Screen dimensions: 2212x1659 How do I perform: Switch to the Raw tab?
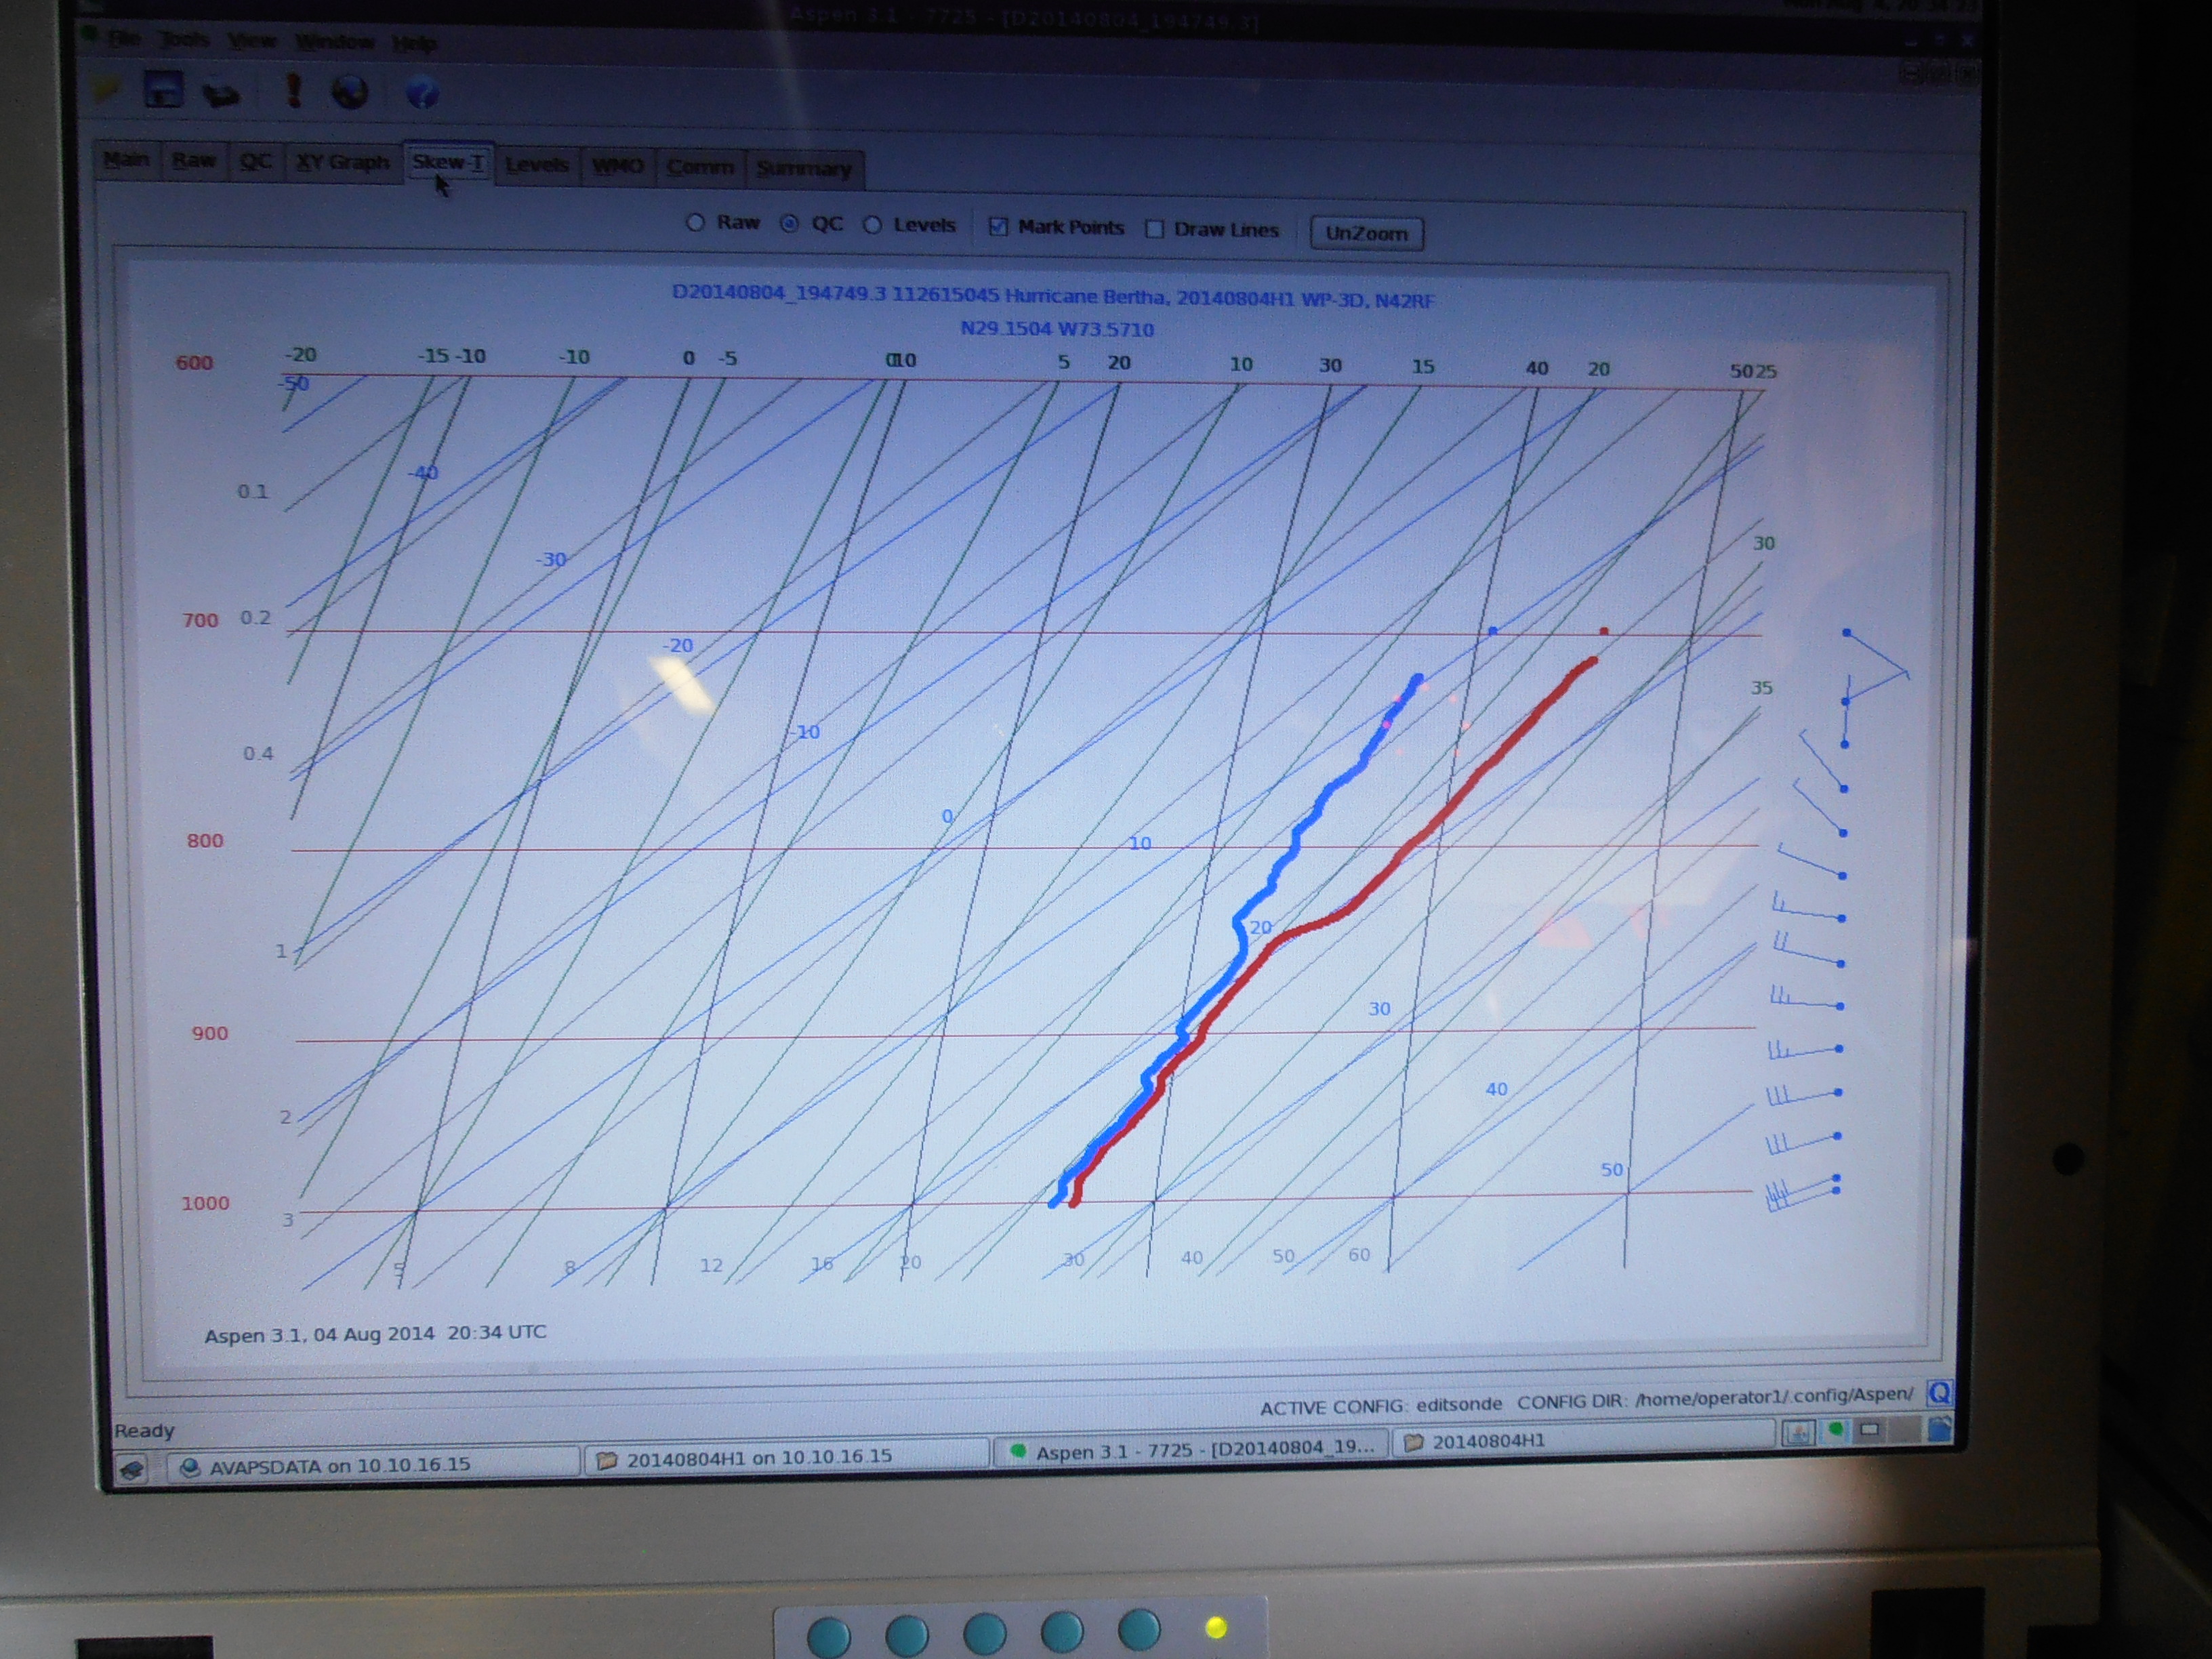point(193,161)
